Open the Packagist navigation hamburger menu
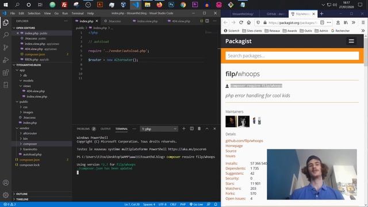 pos(351,41)
